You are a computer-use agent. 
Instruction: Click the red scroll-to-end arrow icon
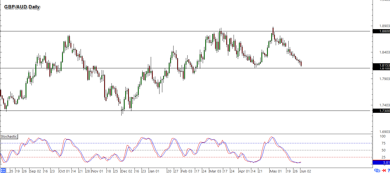coord(383,170)
